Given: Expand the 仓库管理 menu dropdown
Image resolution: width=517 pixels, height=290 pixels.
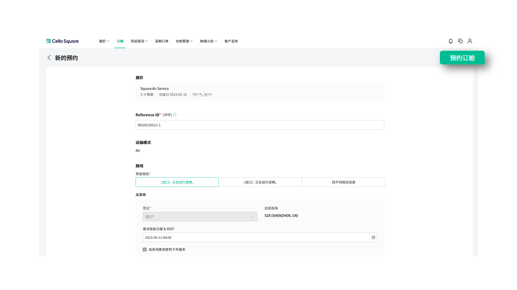Looking at the screenshot, I should [184, 41].
